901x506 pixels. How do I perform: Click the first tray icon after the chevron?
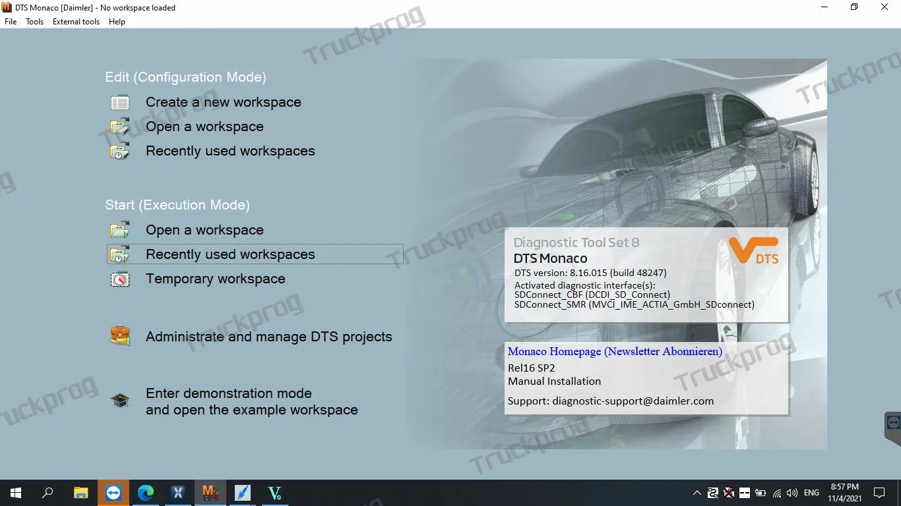713,493
